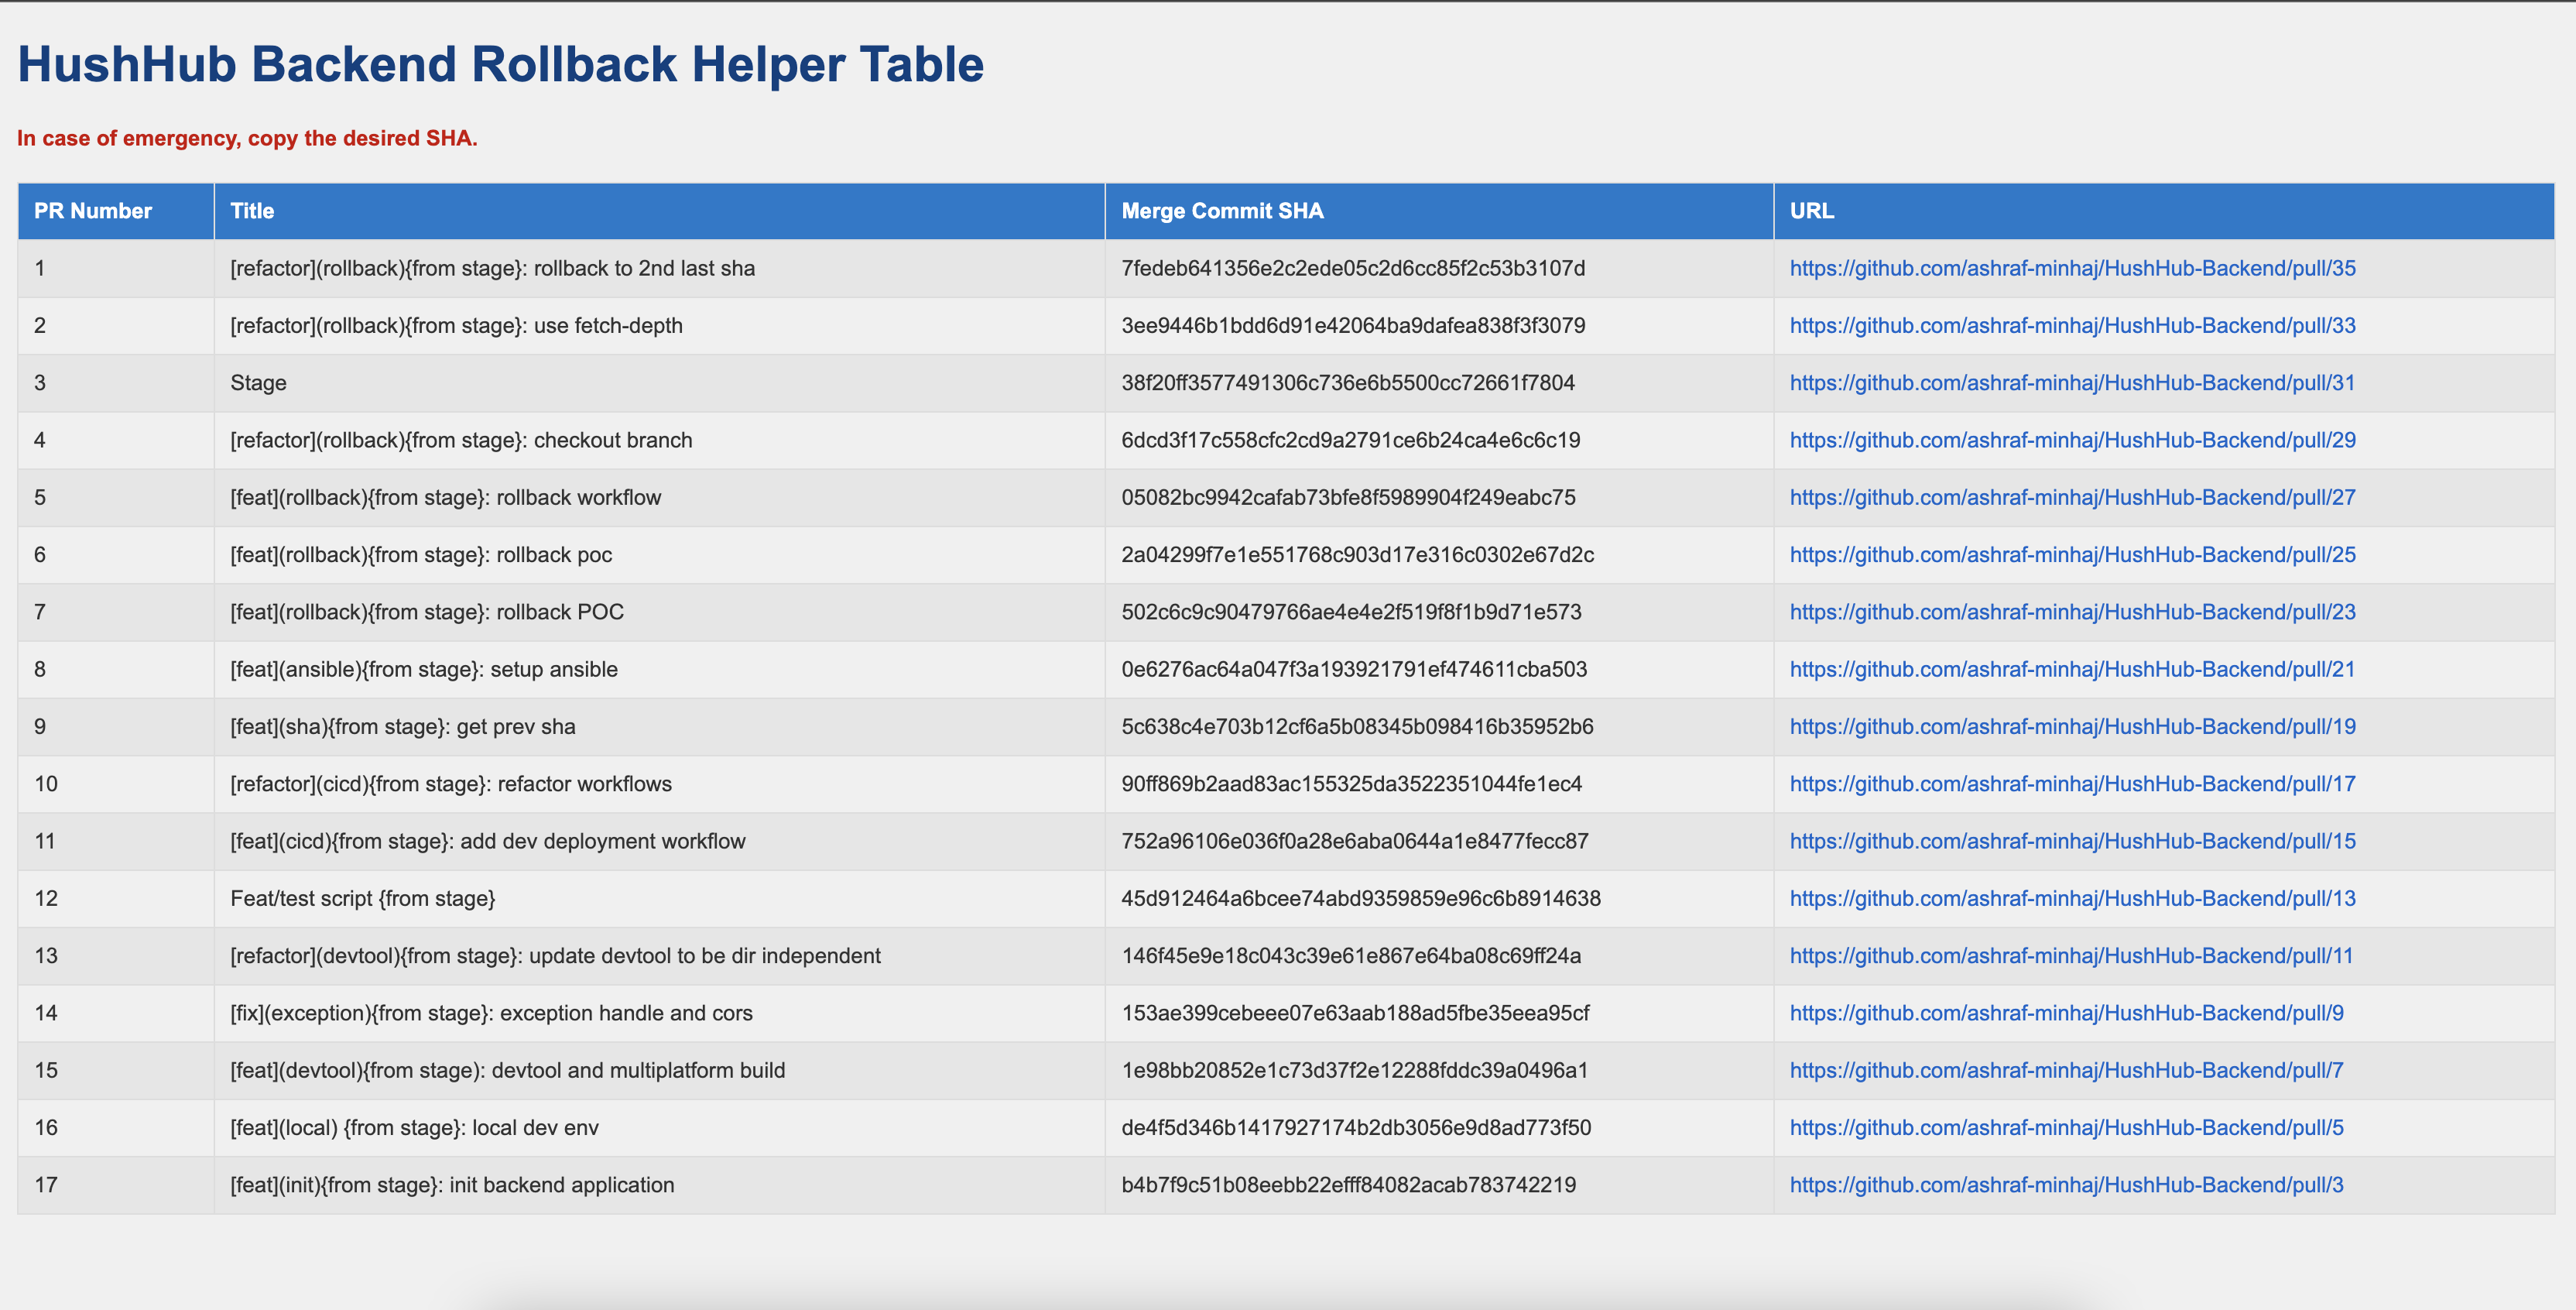Image resolution: width=2576 pixels, height=1310 pixels.
Task: Open the pull/11 GitHub link
Action: [2071, 956]
